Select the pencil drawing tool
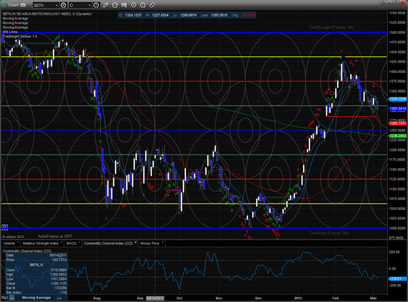The width and height of the screenshot is (408, 302). [106, 5]
